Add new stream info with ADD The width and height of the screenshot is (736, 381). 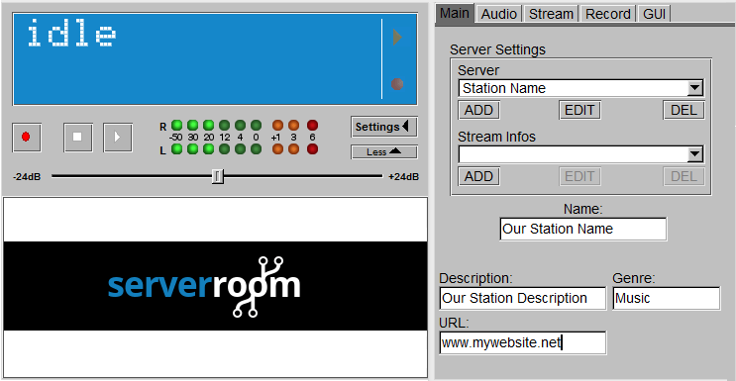478,176
